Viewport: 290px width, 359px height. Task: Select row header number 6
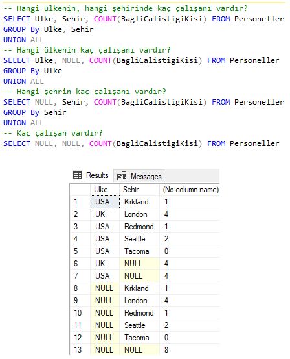tap(80, 264)
